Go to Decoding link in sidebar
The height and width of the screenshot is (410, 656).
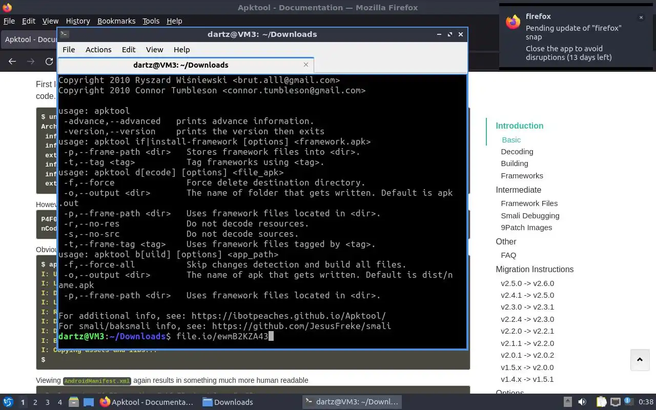click(517, 152)
